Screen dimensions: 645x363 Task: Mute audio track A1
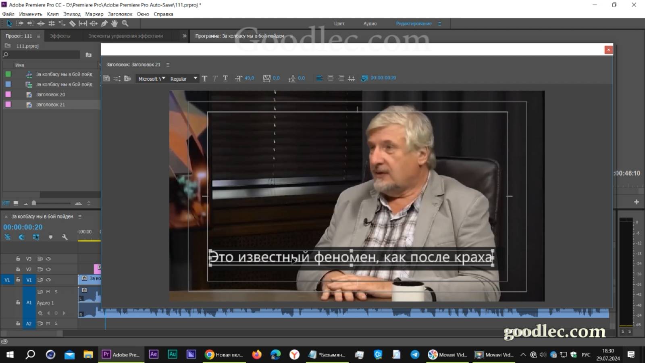[48, 291]
